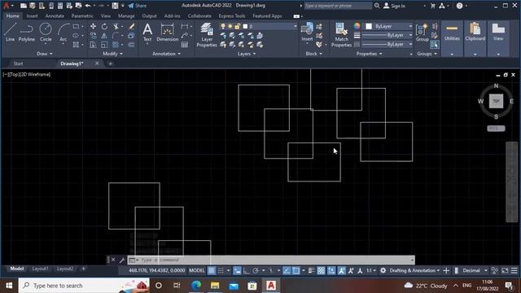This screenshot has height=293, width=521.
Task: Toggle object snap tracking in status bar
Action: click(287, 271)
